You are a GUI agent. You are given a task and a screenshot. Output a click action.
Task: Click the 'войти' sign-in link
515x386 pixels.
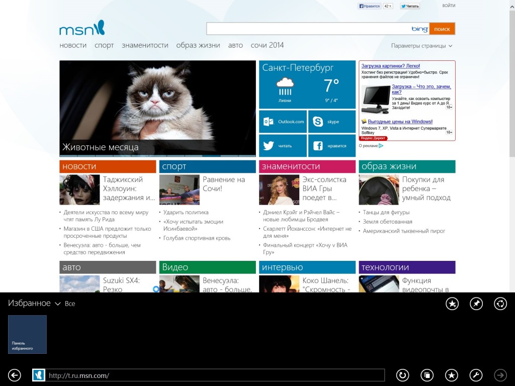449,6
